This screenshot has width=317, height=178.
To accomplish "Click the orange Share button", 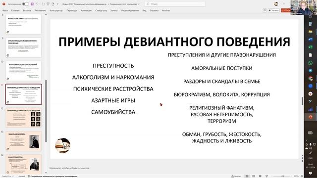I will point(285,10).
